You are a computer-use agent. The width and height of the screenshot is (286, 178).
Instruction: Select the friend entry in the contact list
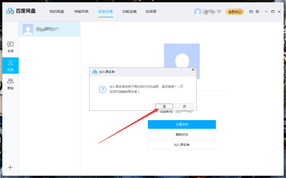tap(49, 29)
